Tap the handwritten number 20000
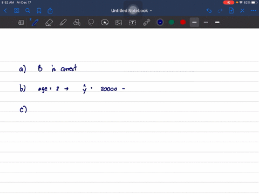 109,89
